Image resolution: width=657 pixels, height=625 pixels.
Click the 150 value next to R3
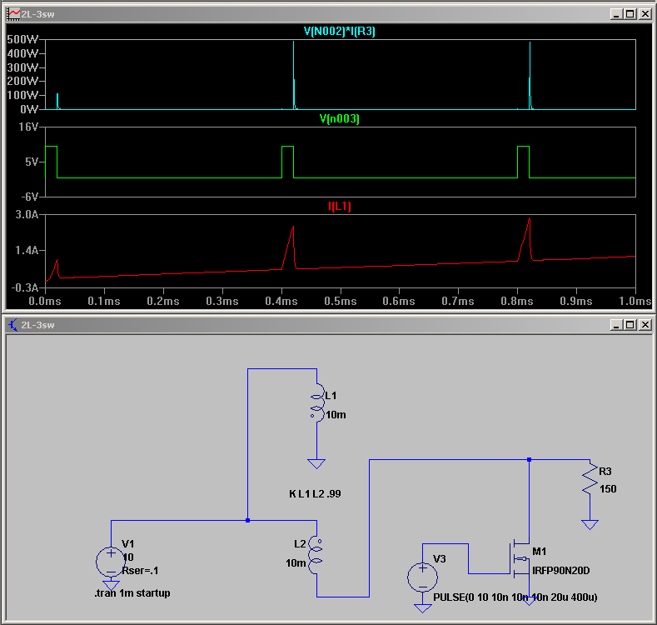(609, 489)
